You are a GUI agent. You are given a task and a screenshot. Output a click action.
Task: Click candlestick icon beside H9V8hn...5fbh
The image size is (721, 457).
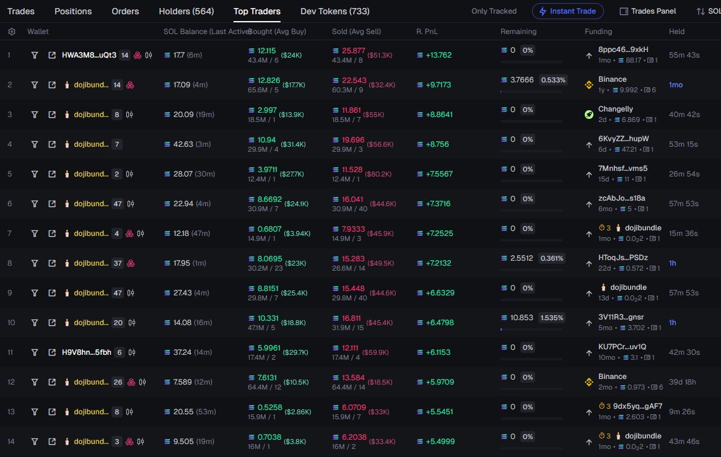tap(132, 352)
